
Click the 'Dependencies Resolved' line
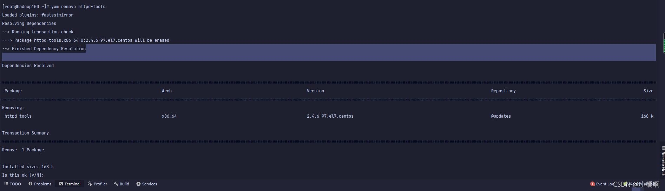click(28, 66)
